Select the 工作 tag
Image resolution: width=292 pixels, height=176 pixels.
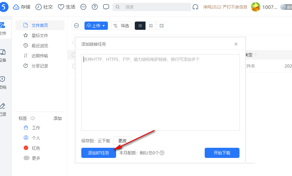[x=36, y=128]
